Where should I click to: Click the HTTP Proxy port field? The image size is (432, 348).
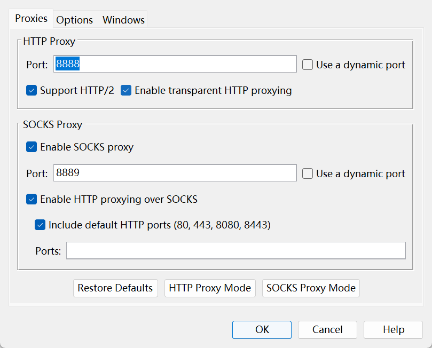[x=175, y=64]
